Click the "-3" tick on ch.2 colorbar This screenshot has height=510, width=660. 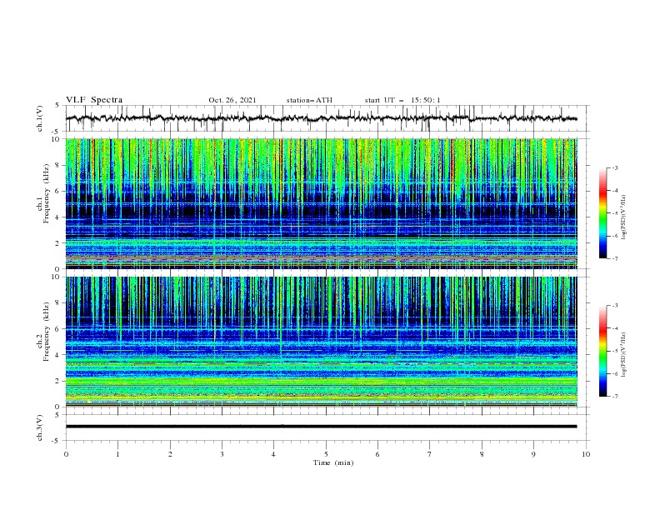(x=615, y=306)
